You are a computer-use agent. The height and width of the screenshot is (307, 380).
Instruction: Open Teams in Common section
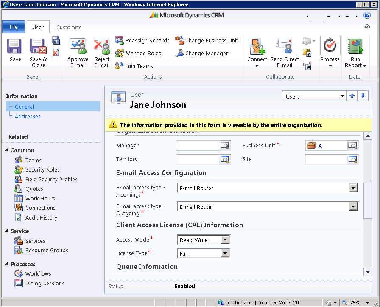pos(28,160)
